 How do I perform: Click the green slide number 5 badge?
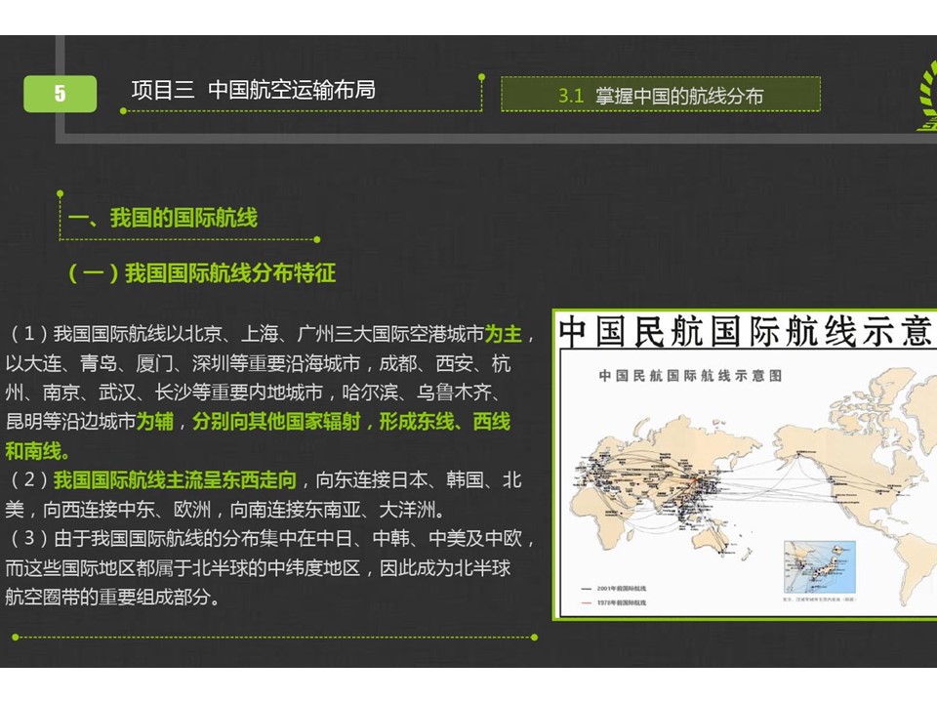[x=60, y=94]
